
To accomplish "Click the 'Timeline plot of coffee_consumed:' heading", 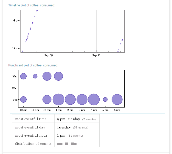I will (x=32, y=5).
